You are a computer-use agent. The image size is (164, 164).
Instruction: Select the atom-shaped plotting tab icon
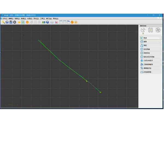tap(158, 30)
